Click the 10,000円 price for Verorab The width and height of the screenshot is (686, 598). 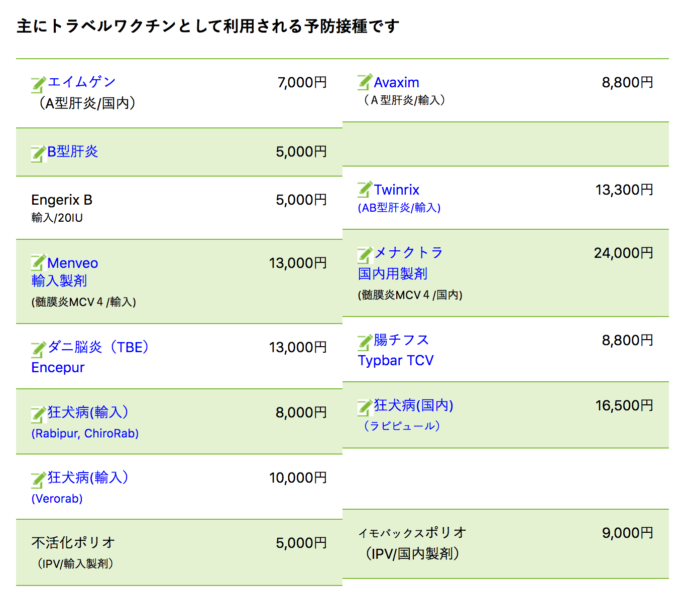298,478
